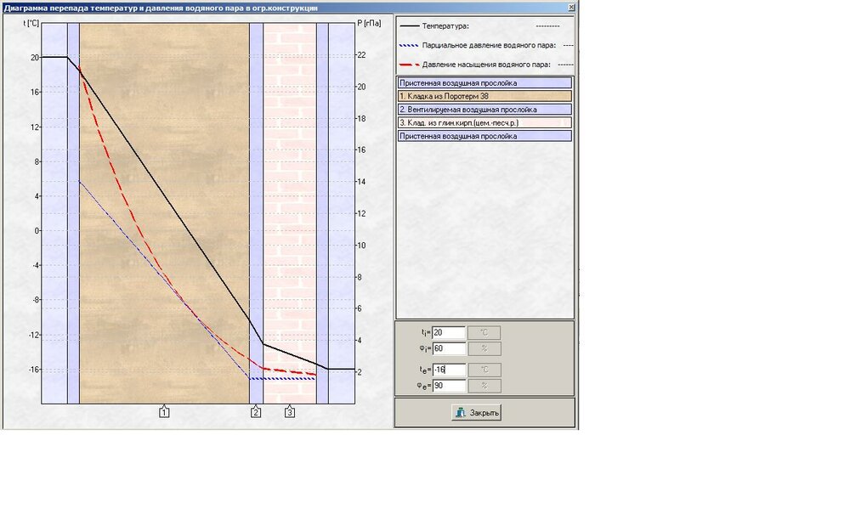Select the topmost Пристенная воздушная прослойка entry
The width and height of the screenshot is (850, 531).
point(484,83)
